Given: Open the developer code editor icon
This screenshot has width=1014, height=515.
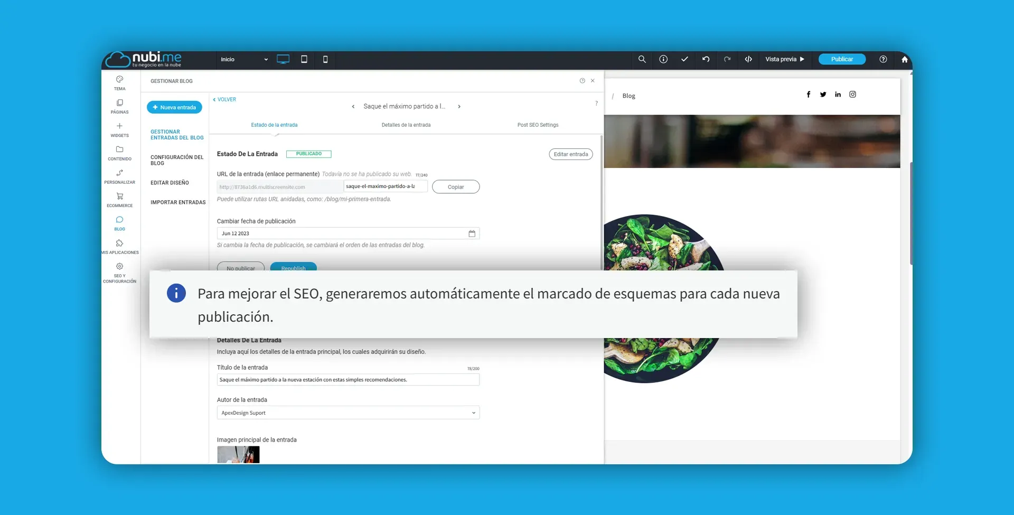Looking at the screenshot, I should click(748, 60).
